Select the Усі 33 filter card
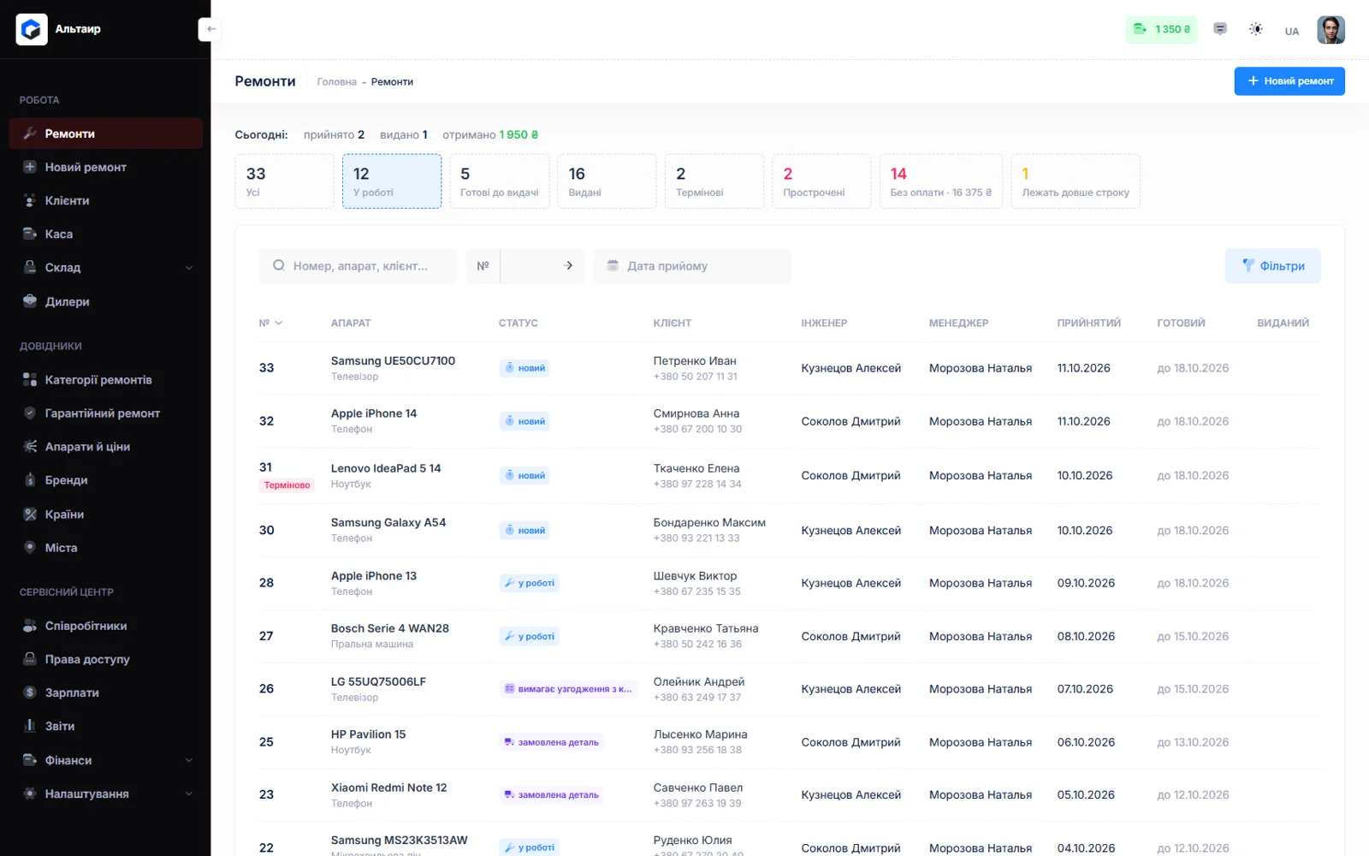This screenshot has height=856, width=1369. 285,181
